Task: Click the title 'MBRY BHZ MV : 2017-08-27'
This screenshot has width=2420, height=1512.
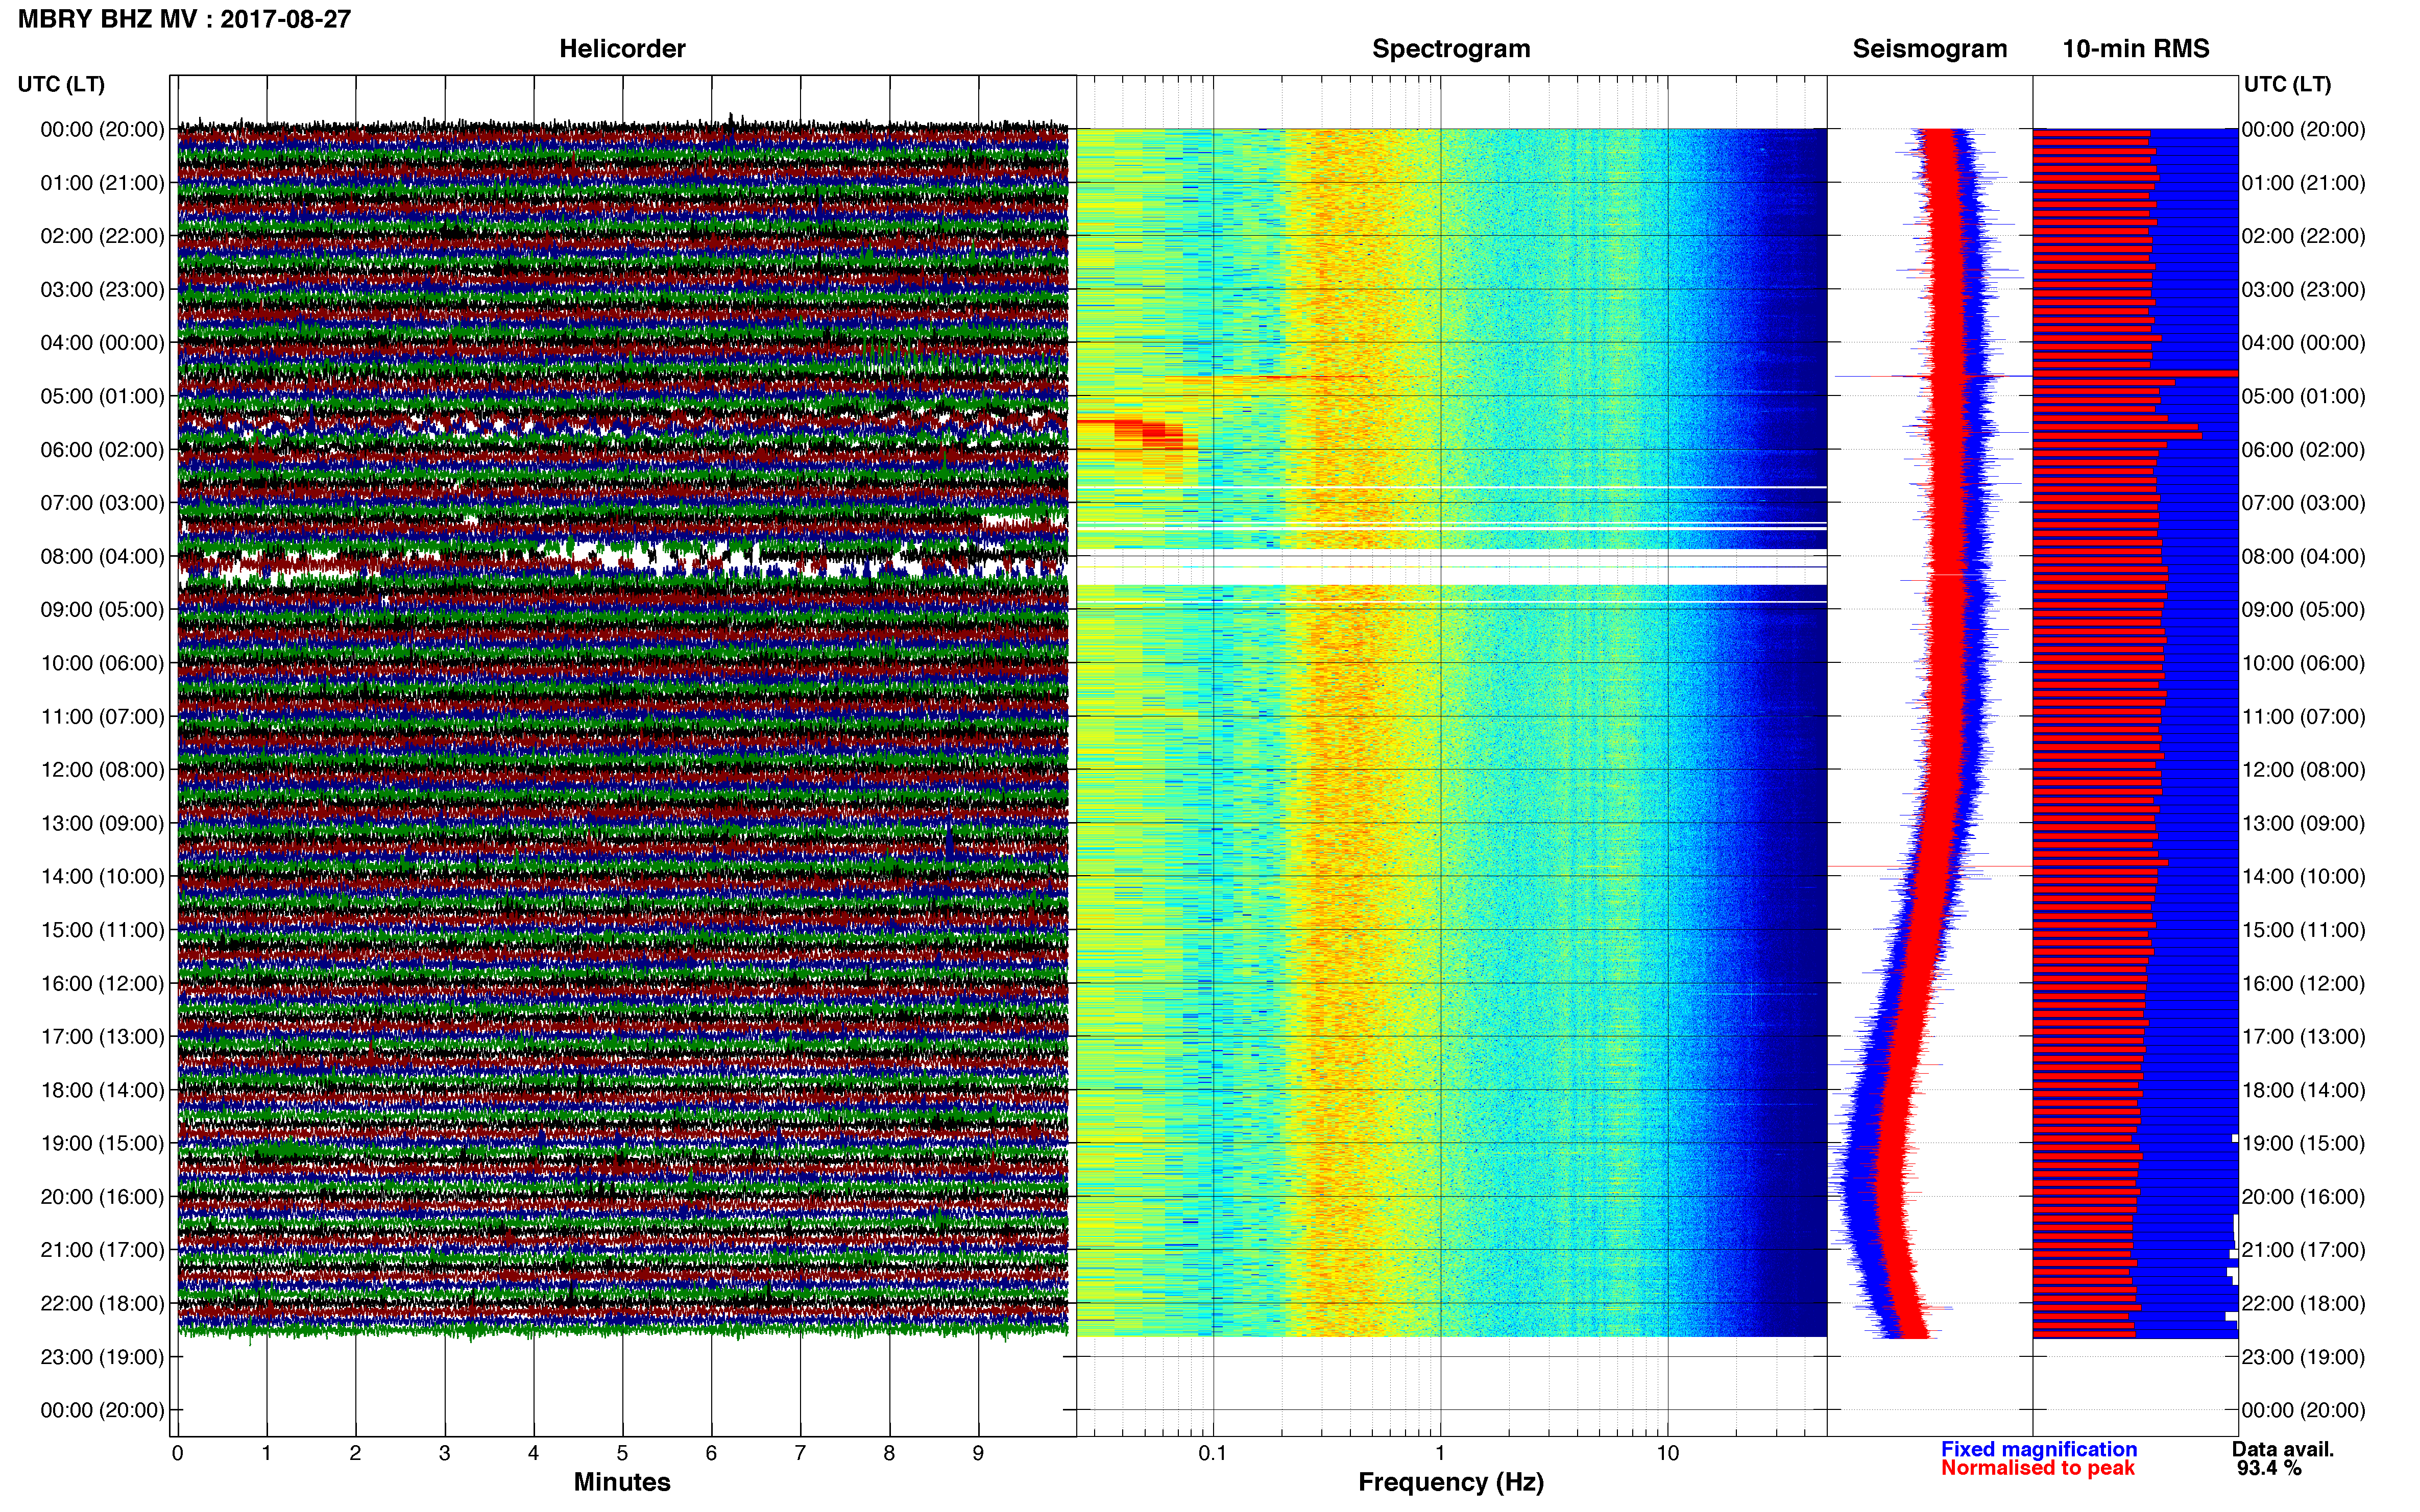Action: pos(184,19)
